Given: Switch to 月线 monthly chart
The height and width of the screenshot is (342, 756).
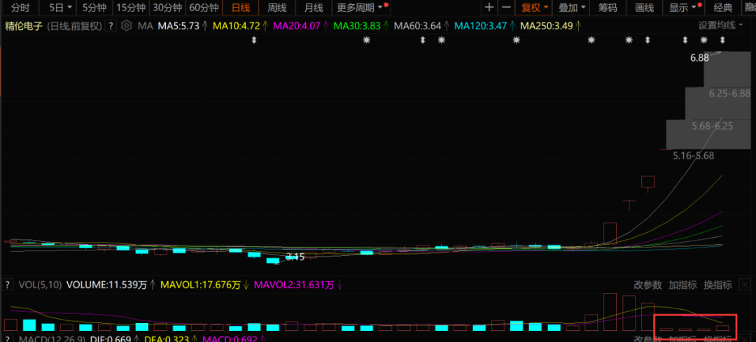Looking at the screenshot, I should coord(314,7).
